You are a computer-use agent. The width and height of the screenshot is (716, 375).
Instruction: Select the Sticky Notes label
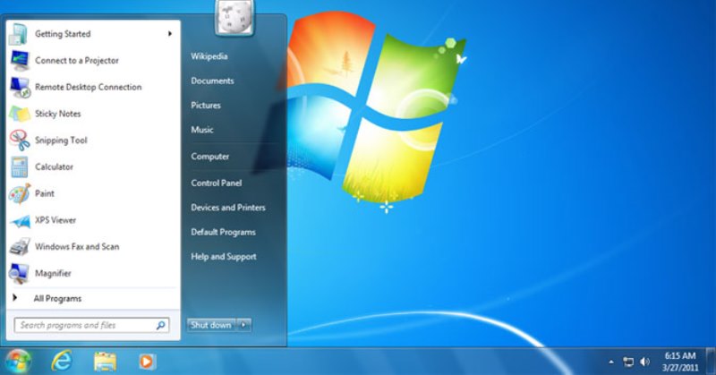tap(57, 114)
